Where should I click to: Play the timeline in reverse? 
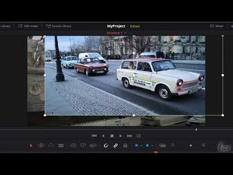click(x=103, y=136)
